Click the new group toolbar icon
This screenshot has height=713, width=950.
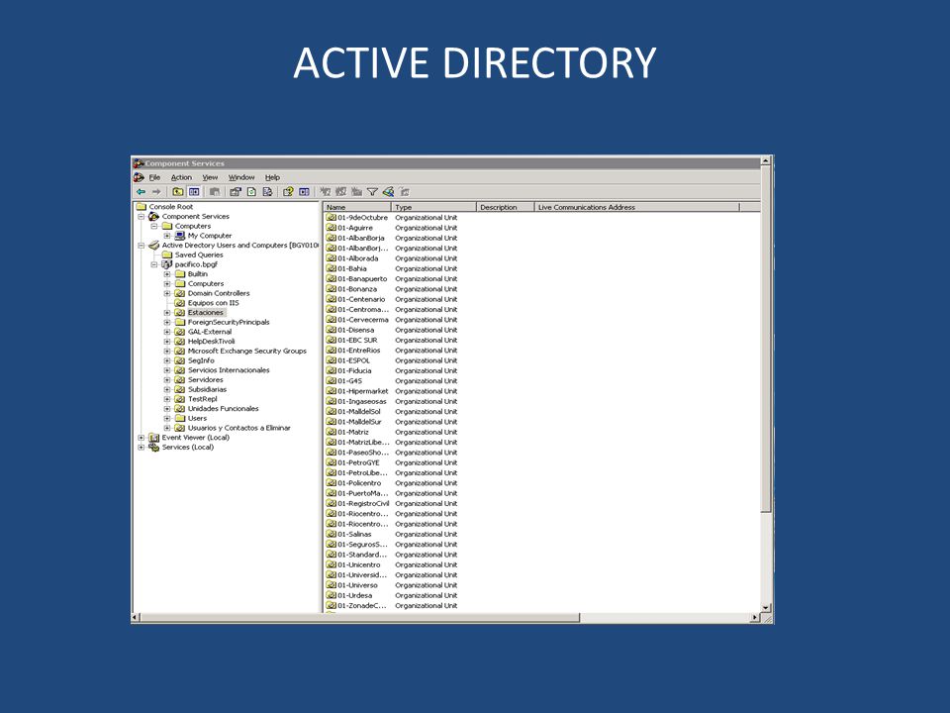[341, 191]
